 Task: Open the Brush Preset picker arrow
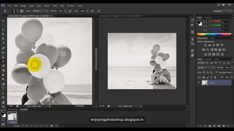click(17, 11)
